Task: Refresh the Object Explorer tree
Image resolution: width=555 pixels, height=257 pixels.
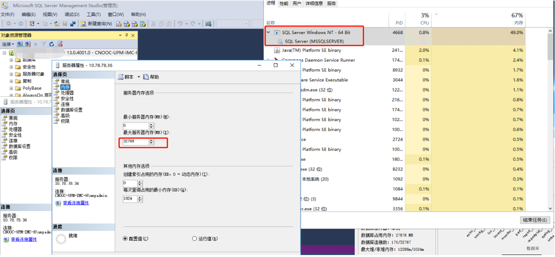Action: (51, 44)
